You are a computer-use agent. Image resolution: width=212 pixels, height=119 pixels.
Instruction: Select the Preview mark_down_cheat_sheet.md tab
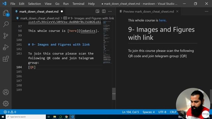[x=148, y=12]
